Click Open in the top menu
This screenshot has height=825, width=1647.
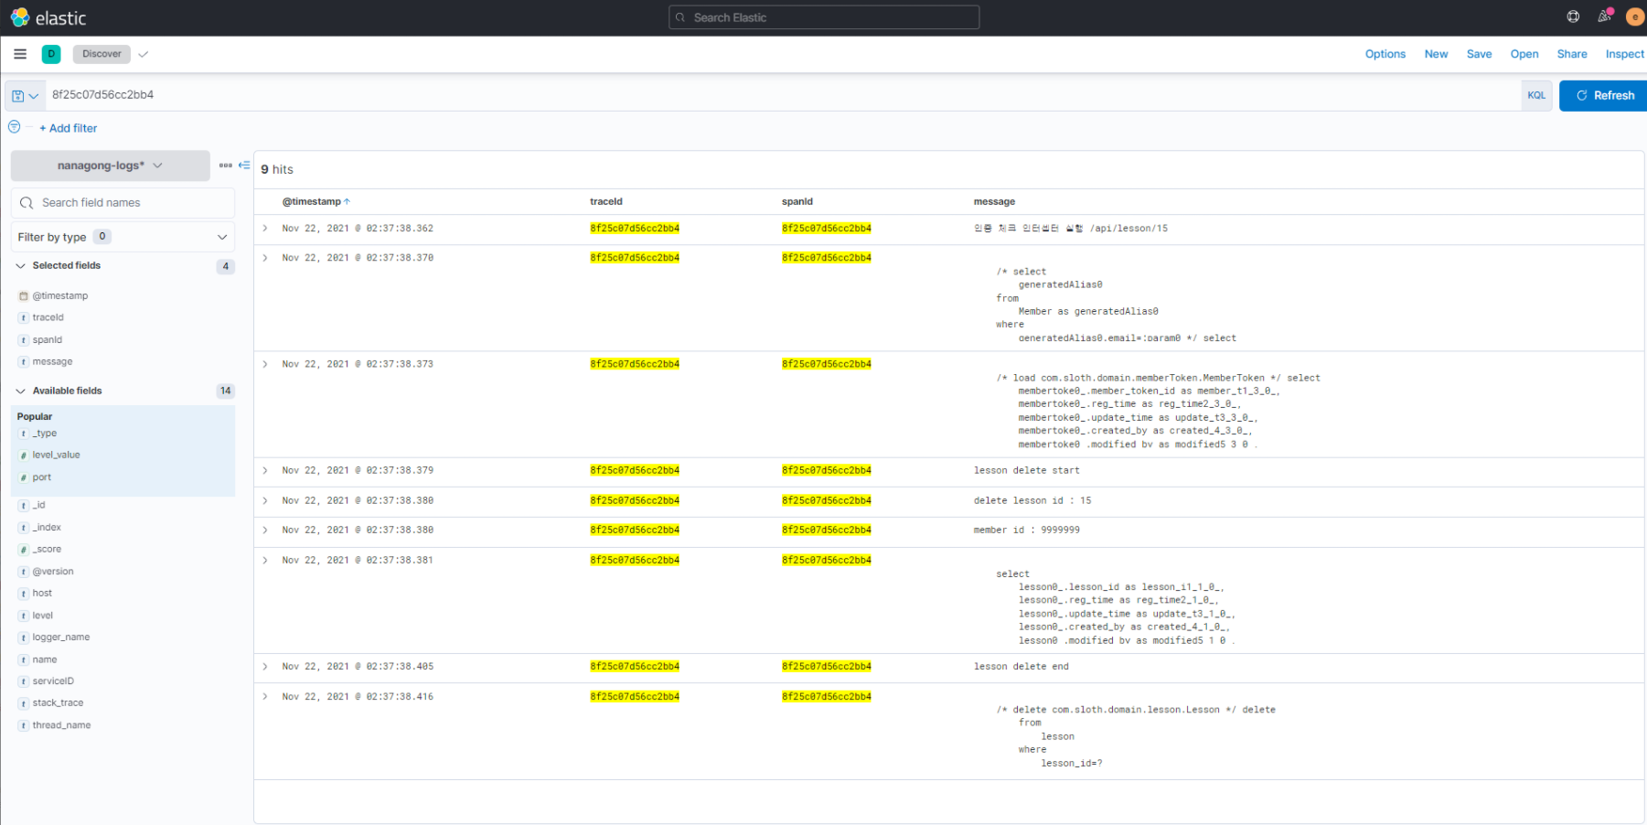click(x=1524, y=54)
